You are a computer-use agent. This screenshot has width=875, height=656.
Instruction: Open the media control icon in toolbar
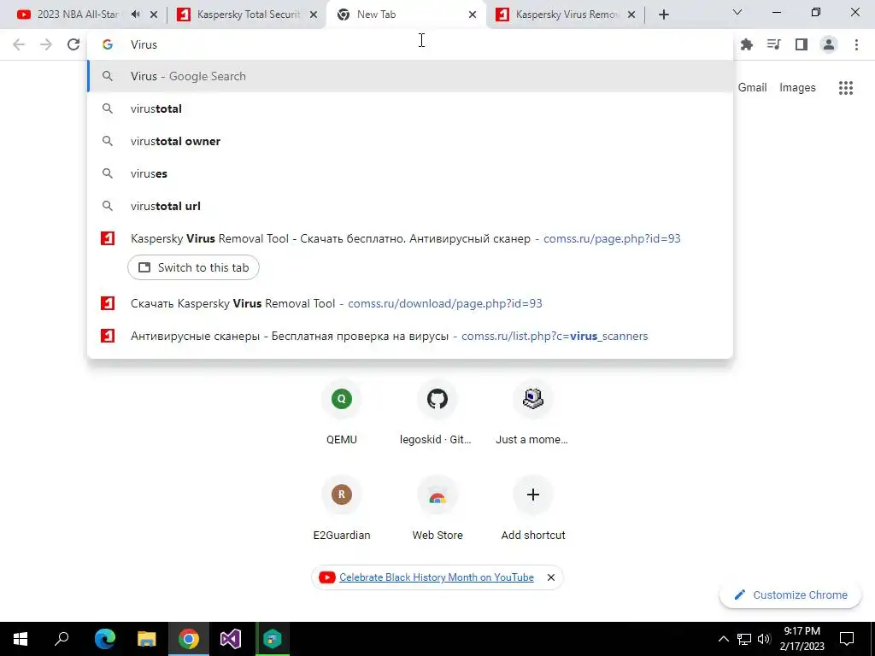(774, 44)
